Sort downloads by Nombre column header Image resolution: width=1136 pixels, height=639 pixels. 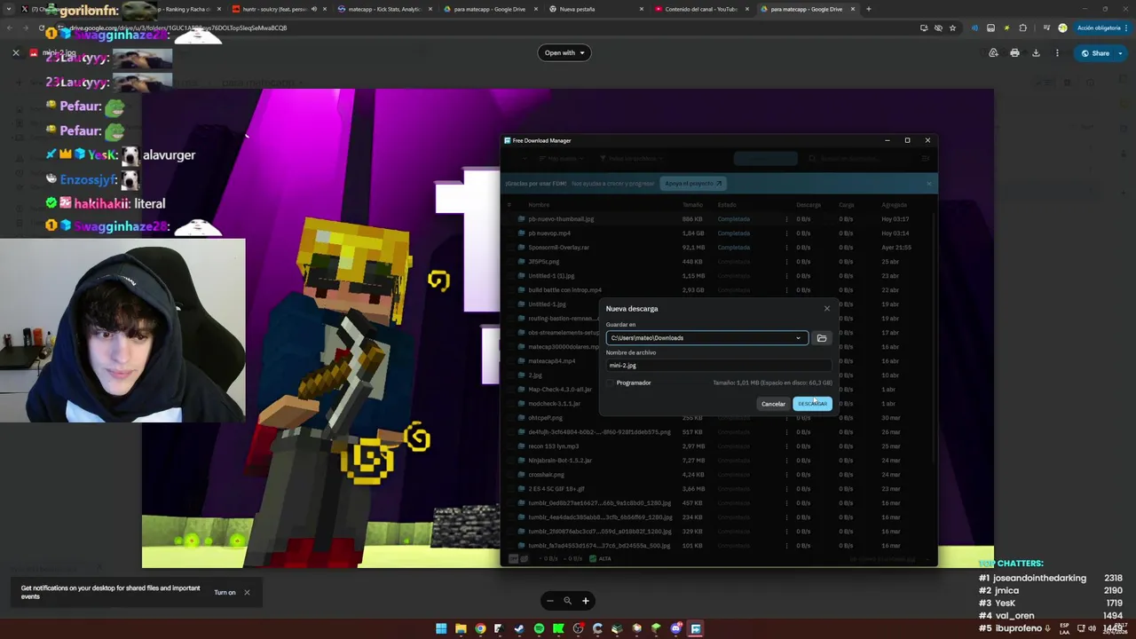(x=539, y=205)
